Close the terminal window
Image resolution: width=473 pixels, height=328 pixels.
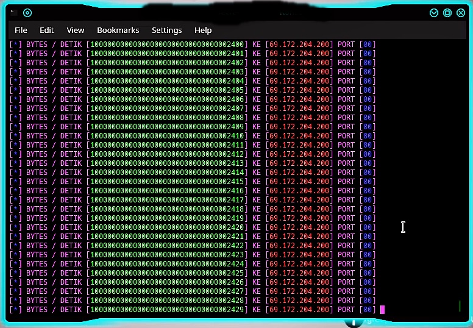[x=461, y=13]
